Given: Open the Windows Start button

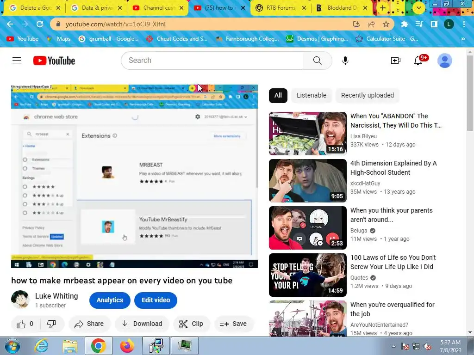Looking at the screenshot, I should click(x=12, y=346).
